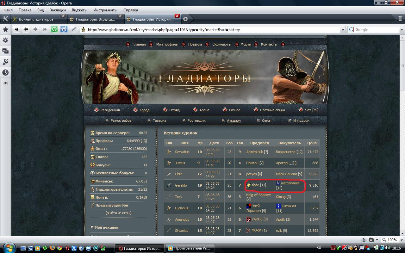This screenshot has width=405, height=253.
Task: Click the Windows Start button
Action: coord(9,248)
